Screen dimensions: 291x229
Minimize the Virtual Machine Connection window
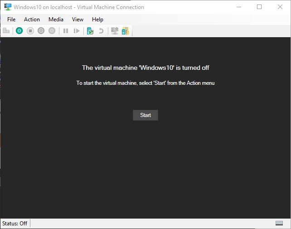[x=239, y=7]
